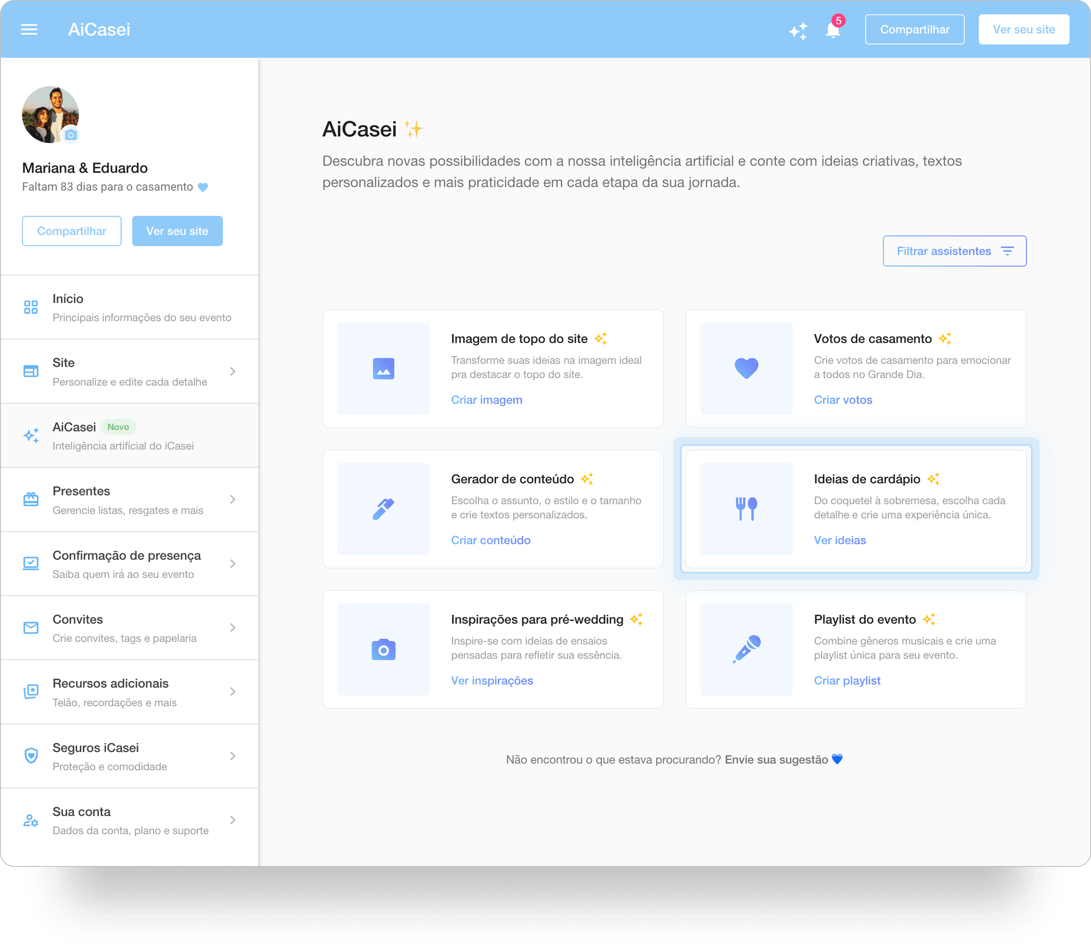Click the camera icon on profile photo
Screen dimensions: 1091x952
[x=71, y=135]
